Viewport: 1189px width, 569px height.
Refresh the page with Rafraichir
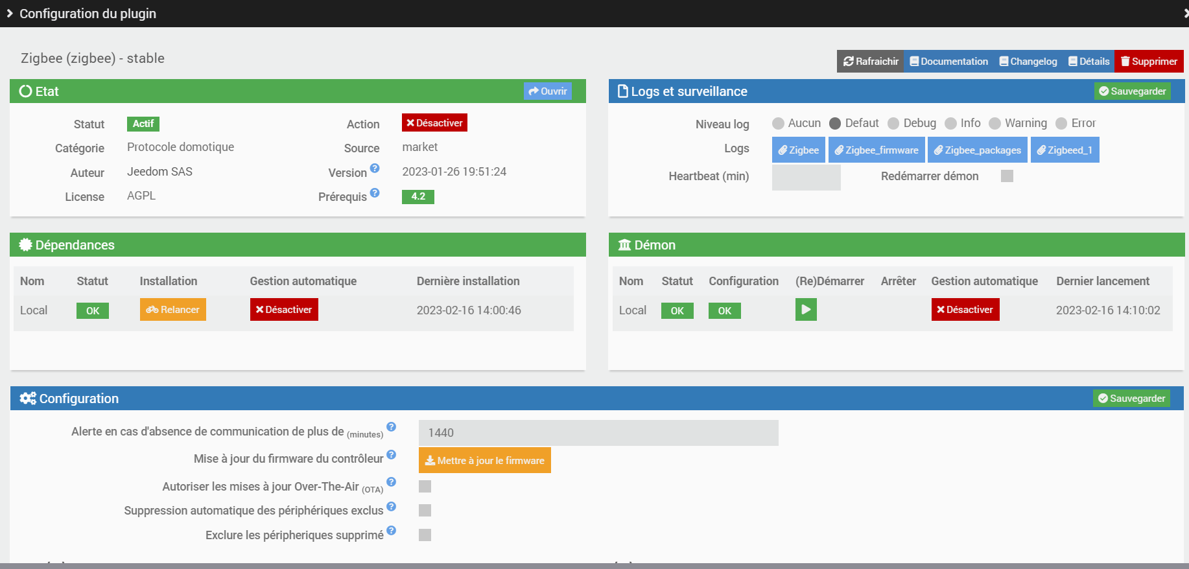(871, 62)
